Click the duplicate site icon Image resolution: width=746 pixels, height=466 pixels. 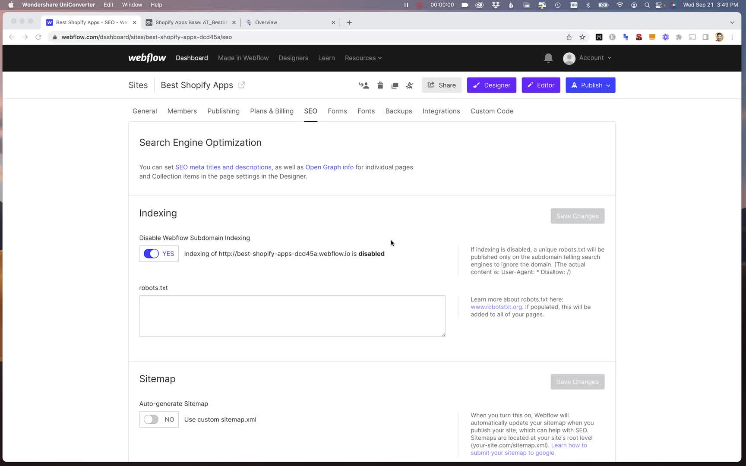[x=395, y=85]
